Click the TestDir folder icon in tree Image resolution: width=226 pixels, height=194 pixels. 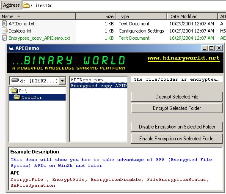coord(17,97)
